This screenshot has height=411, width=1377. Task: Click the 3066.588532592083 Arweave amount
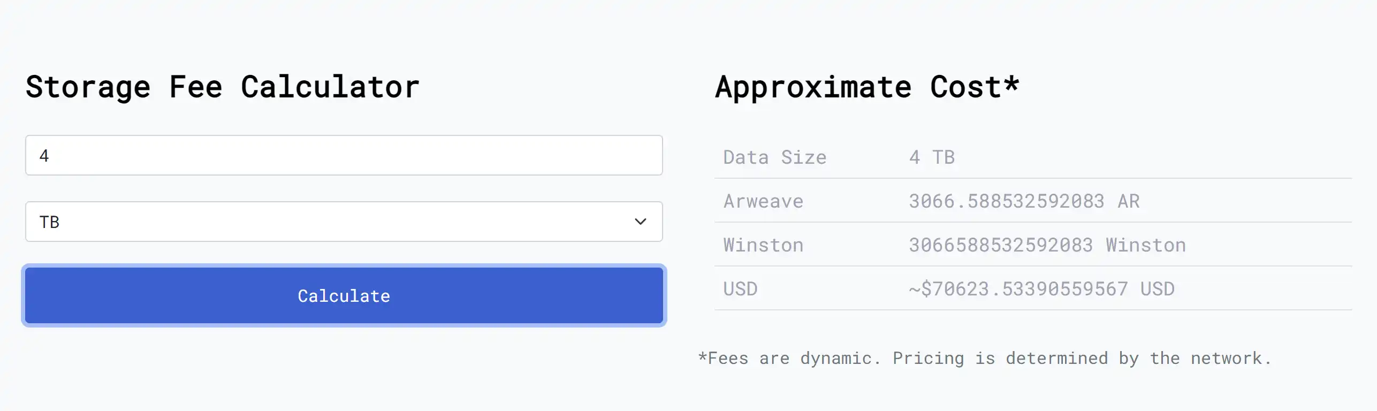pyautogui.click(x=1006, y=201)
